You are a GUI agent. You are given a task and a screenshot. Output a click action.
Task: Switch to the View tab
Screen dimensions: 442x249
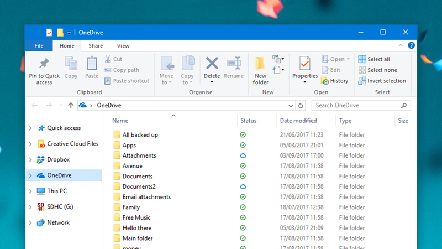tap(123, 46)
